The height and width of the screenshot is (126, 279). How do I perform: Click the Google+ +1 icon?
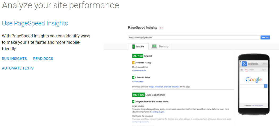(x=161, y=28)
